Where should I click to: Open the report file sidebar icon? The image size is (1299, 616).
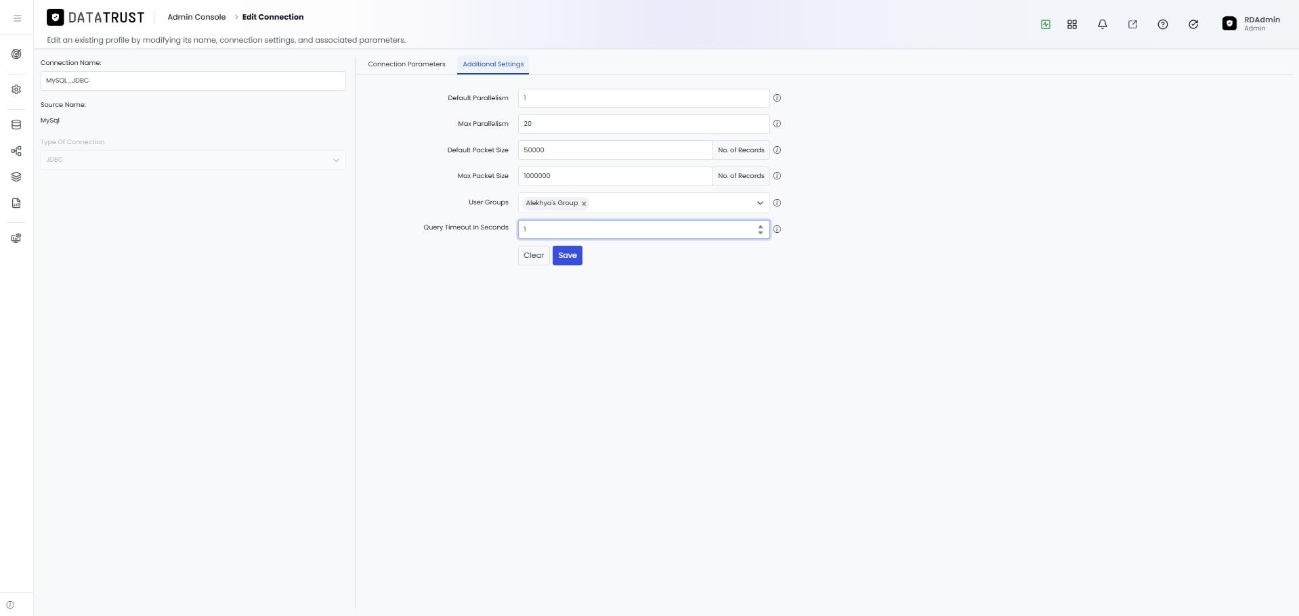pos(16,203)
